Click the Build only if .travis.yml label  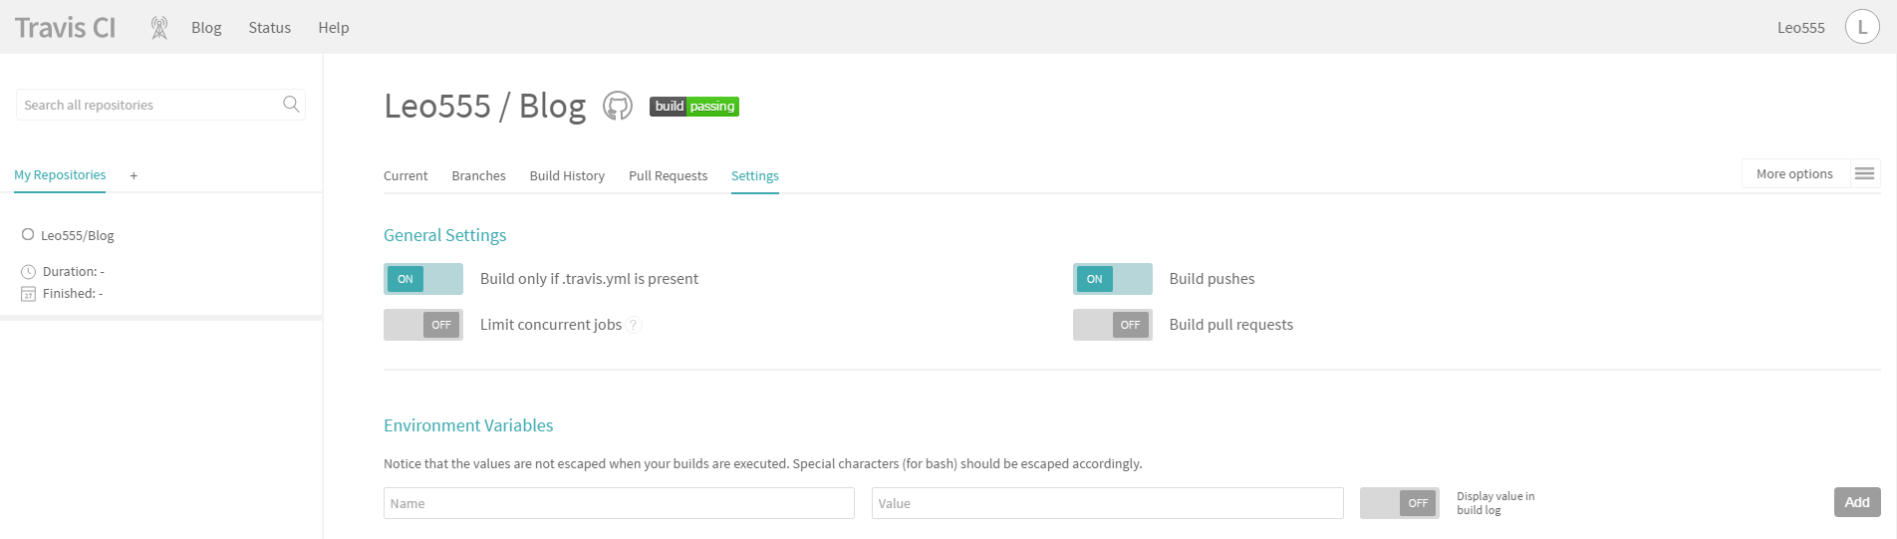pyautogui.click(x=589, y=279)
